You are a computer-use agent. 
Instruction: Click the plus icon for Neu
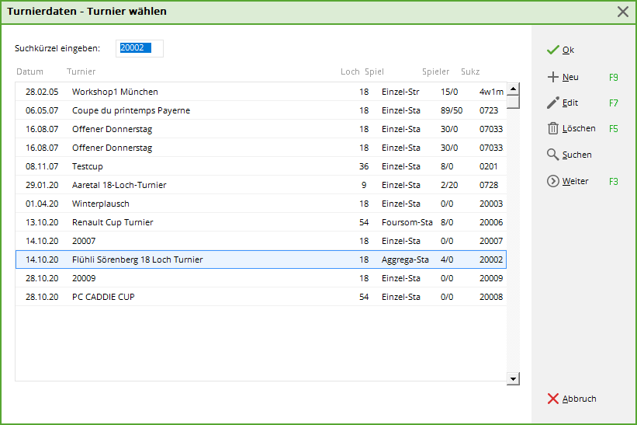pyautogui.click(x=552, y=77)
